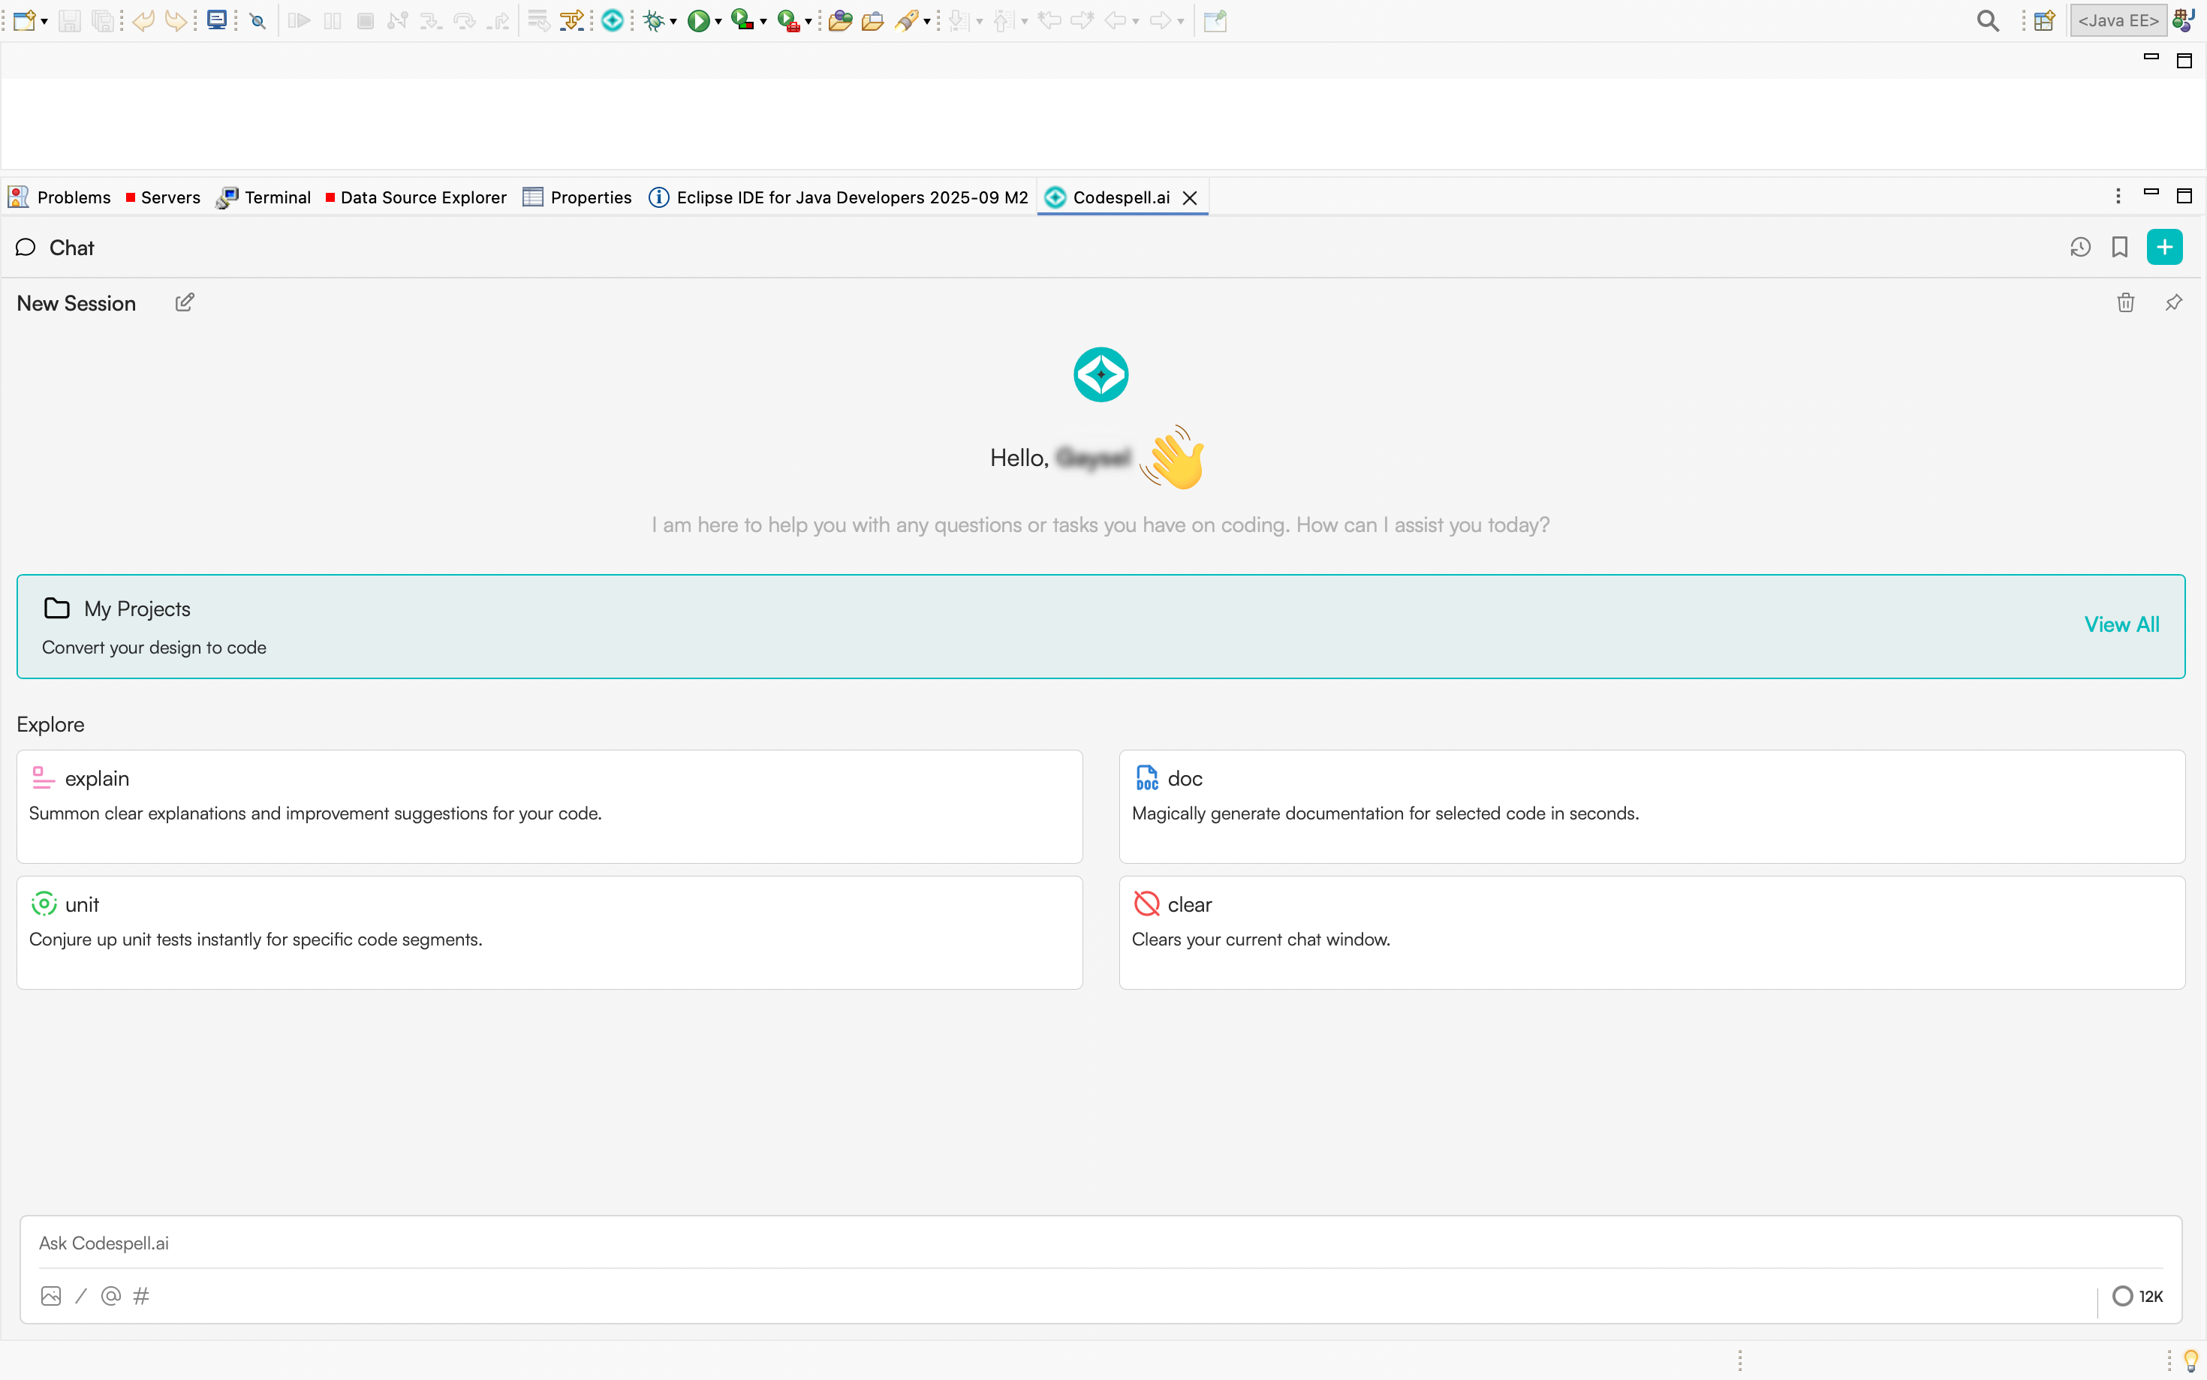Viewport: 2207px width, 1380px height.
Task: Select the clear command card
Action: pos(1652,933)
